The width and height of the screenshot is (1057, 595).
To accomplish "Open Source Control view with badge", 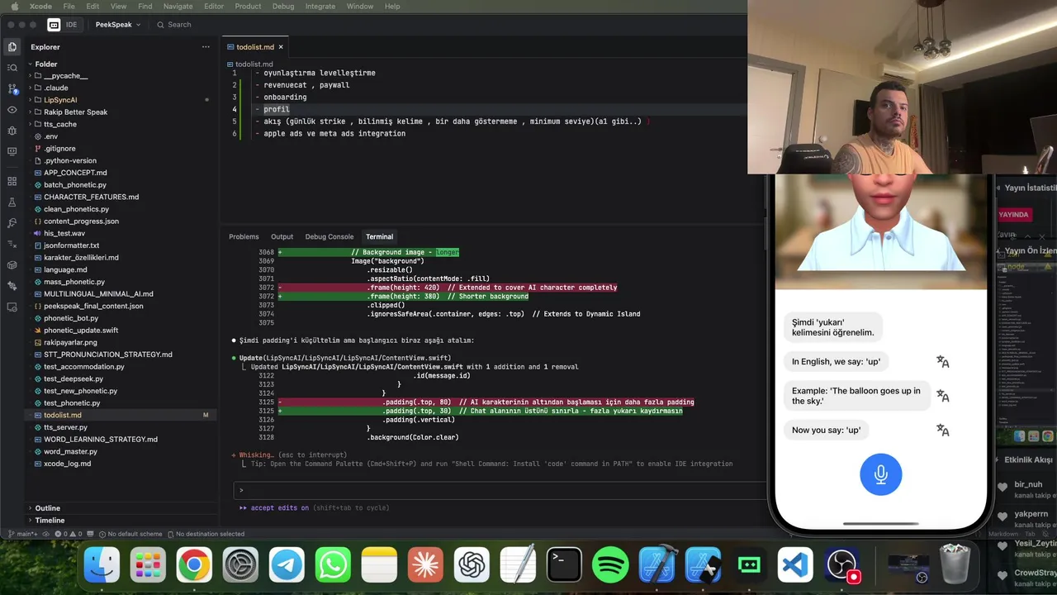I will pyautogui.click(x=12, y=88).
